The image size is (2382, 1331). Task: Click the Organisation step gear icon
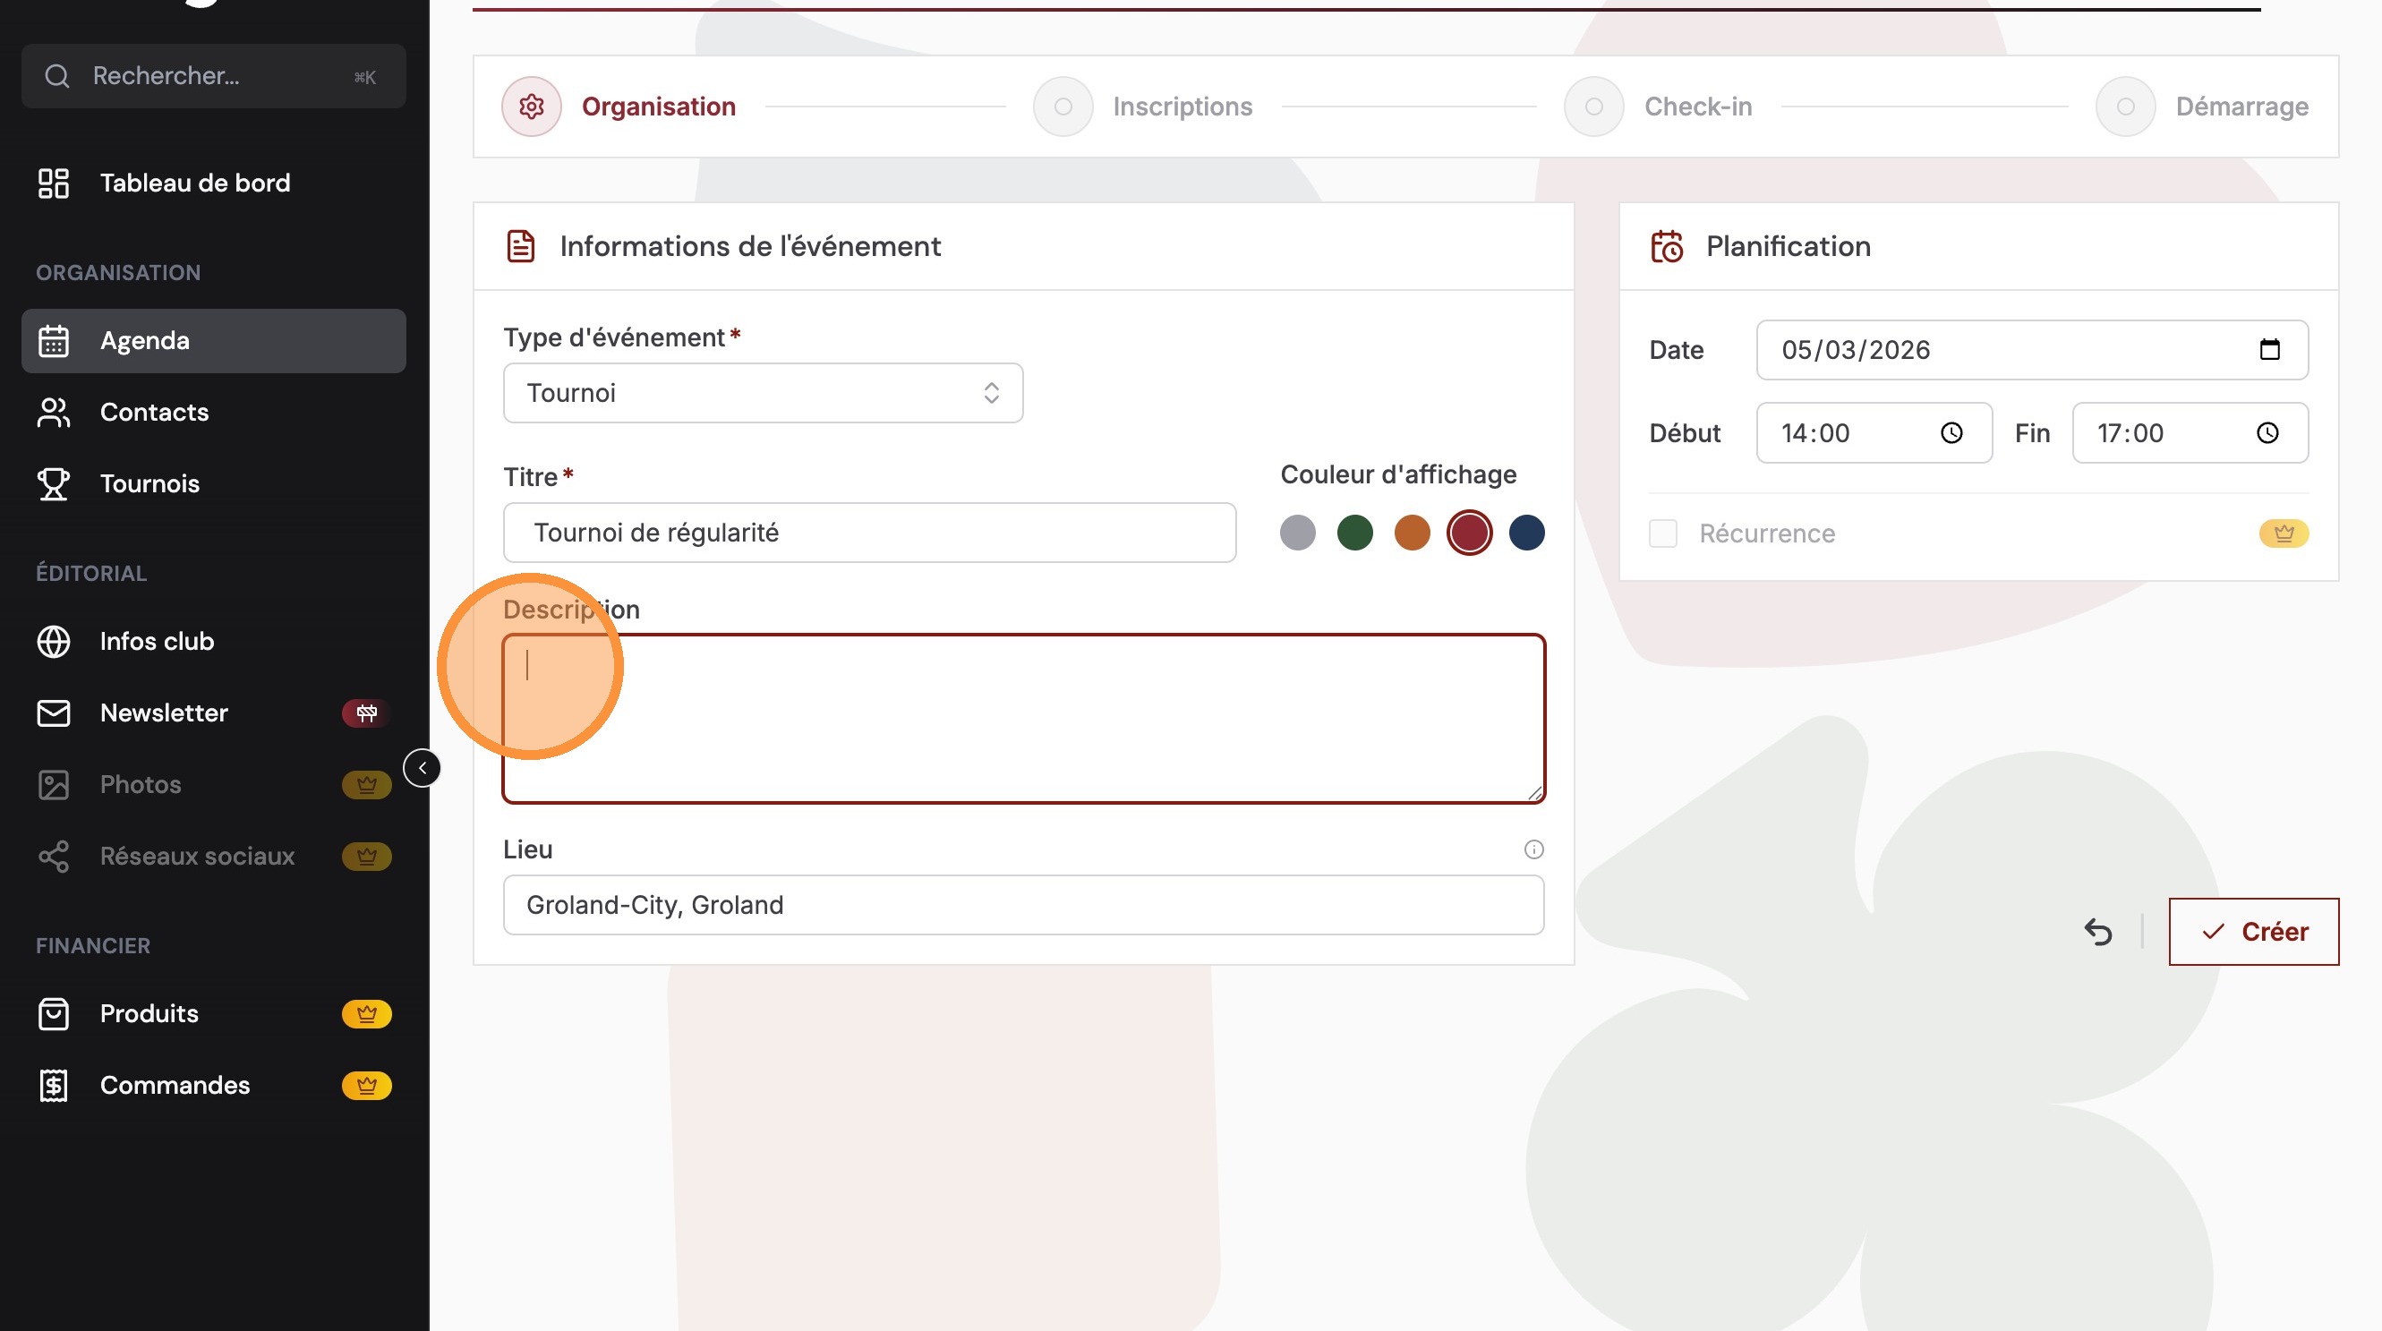tap(532, 107)
